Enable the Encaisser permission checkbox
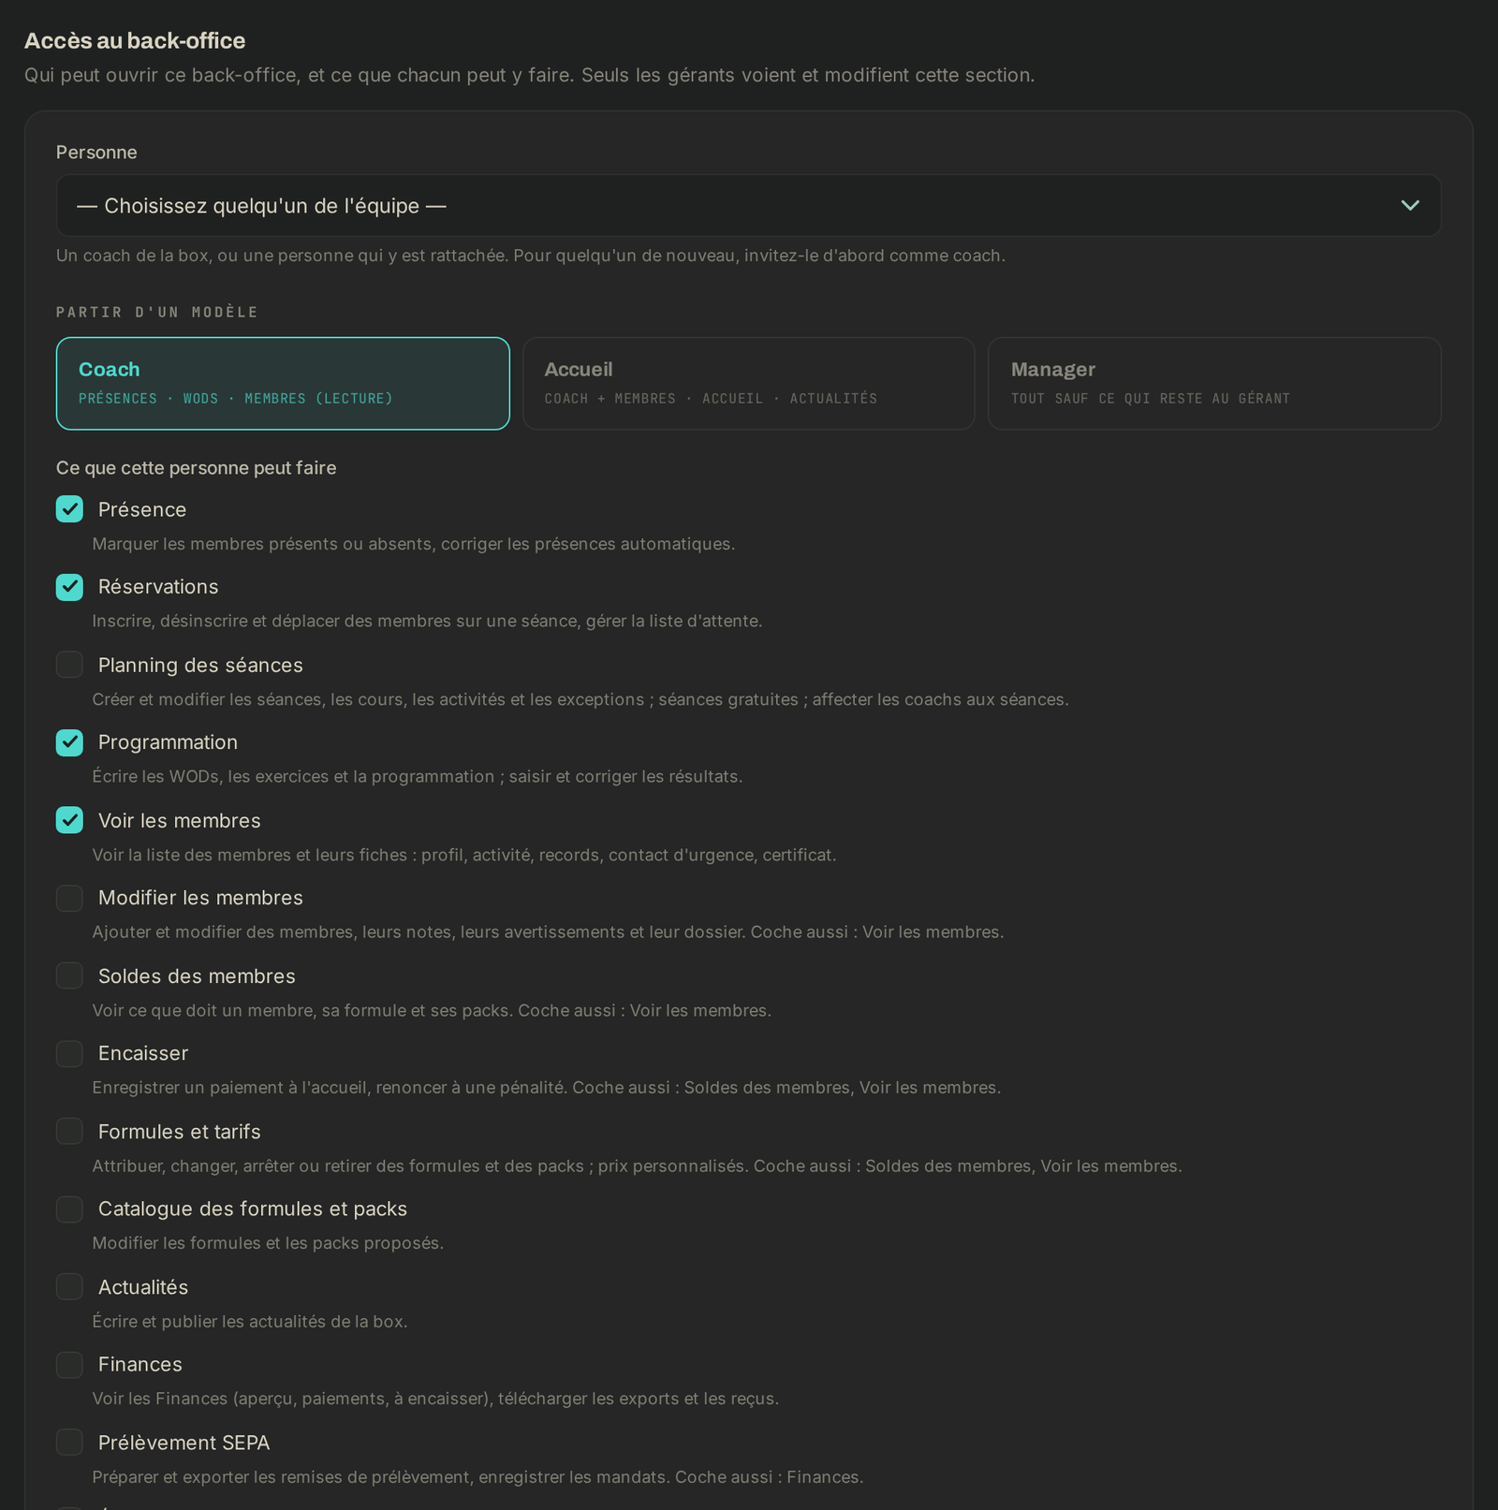1498x1510 pixels. [69, 1053]
